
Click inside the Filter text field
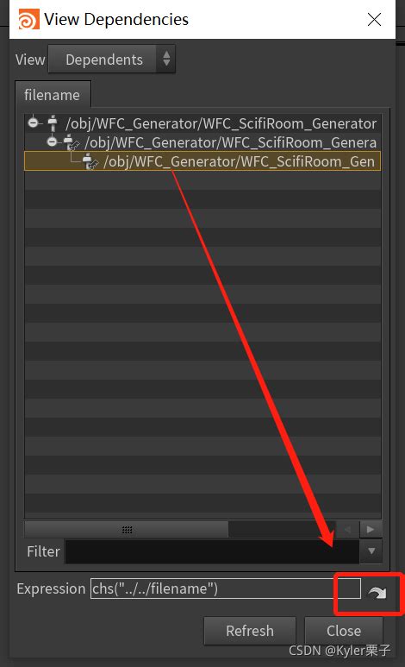[x=212, y=551]
